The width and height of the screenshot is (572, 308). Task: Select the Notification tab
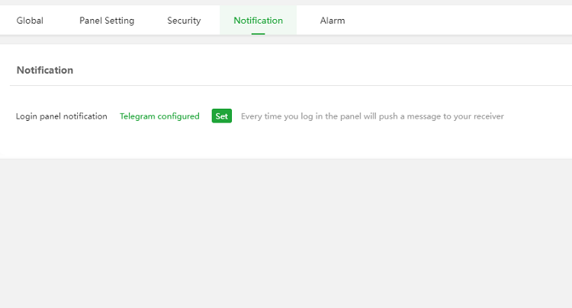pyautogui.click(x=258, y=21)
